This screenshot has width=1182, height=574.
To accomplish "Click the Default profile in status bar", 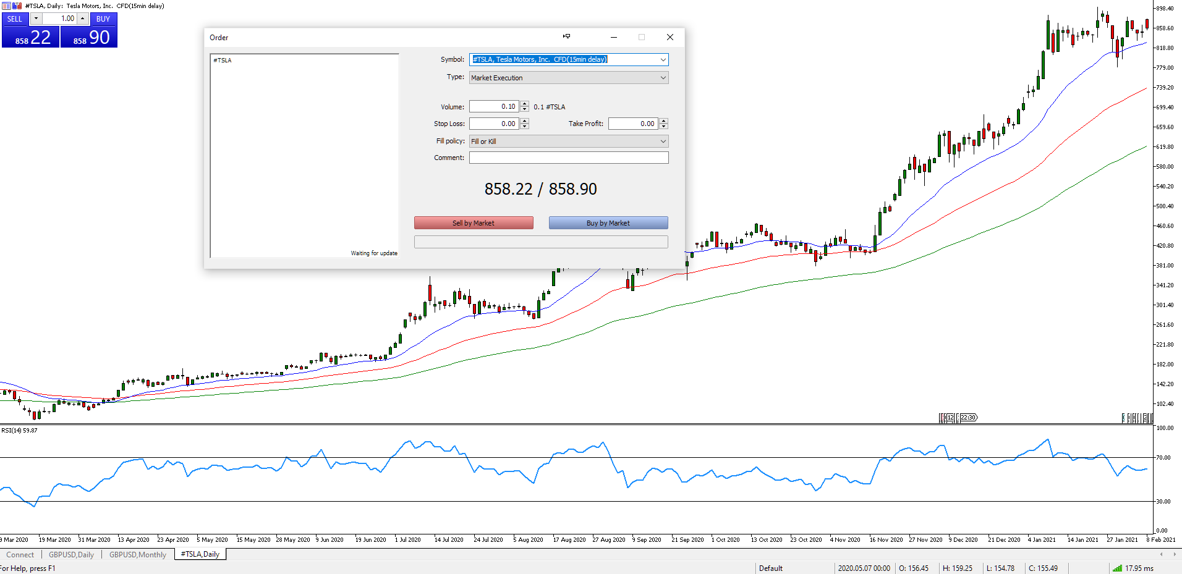I will point(771,568).
